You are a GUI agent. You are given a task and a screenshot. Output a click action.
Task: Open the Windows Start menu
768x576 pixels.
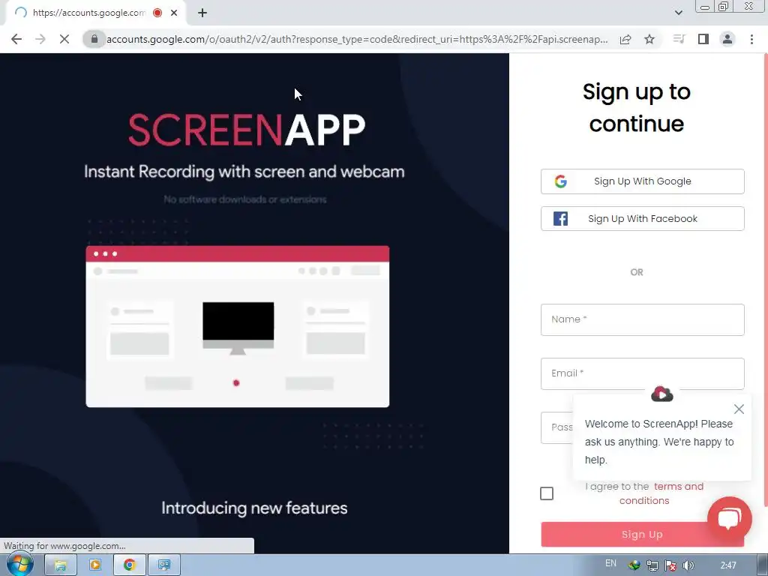coord(19,565)
